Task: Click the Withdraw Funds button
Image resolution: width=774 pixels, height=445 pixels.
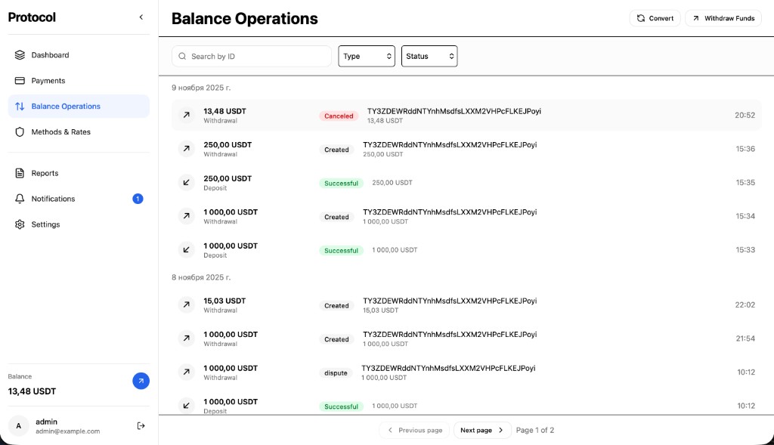Action: [x=723, y=17]
